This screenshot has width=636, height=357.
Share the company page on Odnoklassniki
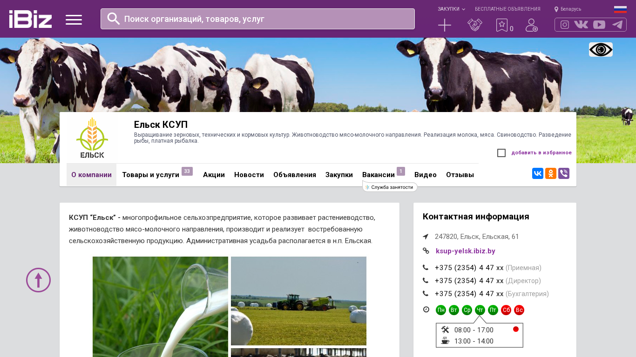551,173
